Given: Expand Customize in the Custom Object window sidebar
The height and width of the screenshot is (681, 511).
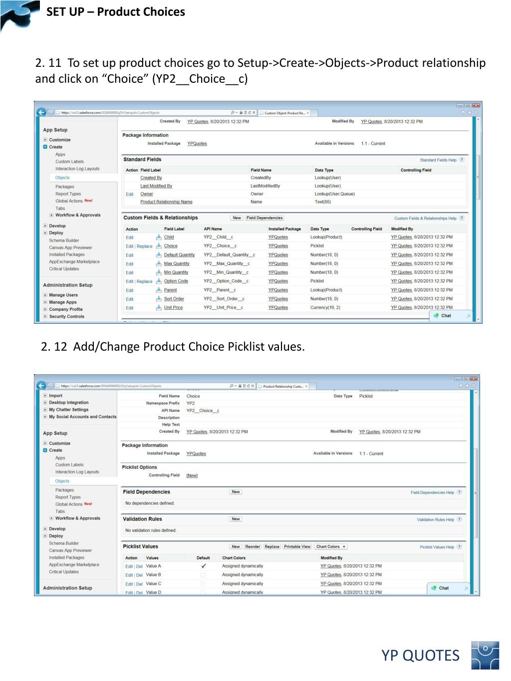Looking at the screenshot, I should tap(45, 140).
